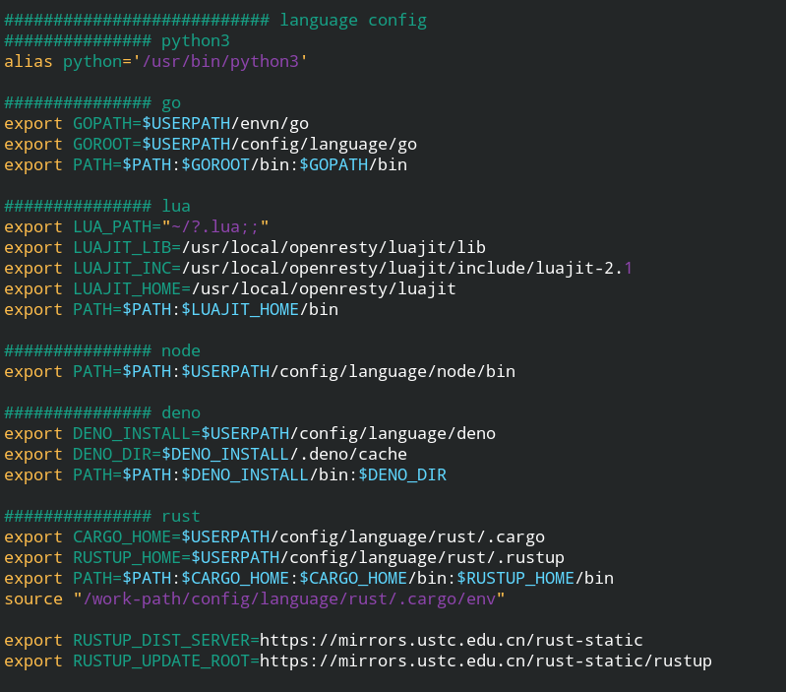
Task: Click the 'language config' comment header
Action: (x=215, y=21)
